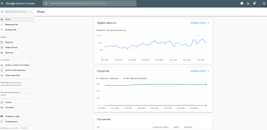The height and width of the screenshot is (130, 267).
Task: Open user management icon in header
Action: click(248, 3)
